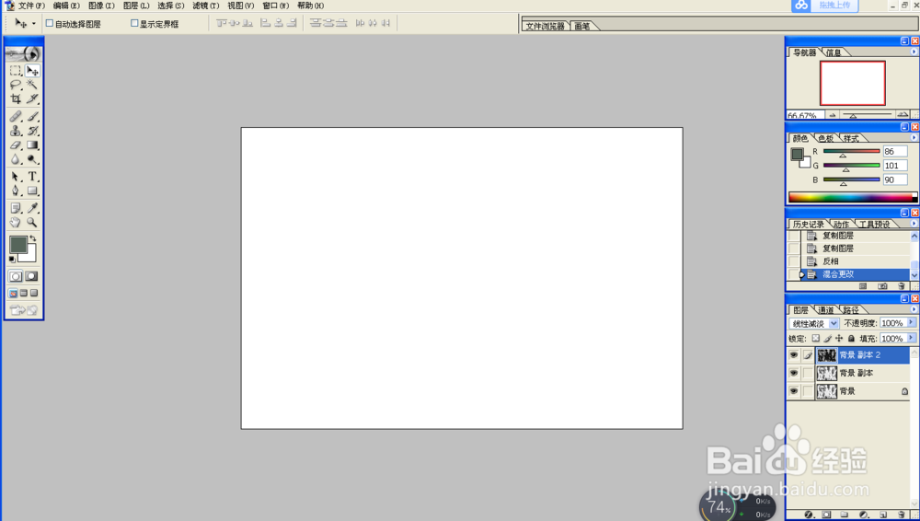
Task: Open the 文件 (File) menu
Action: click(31, 6)
